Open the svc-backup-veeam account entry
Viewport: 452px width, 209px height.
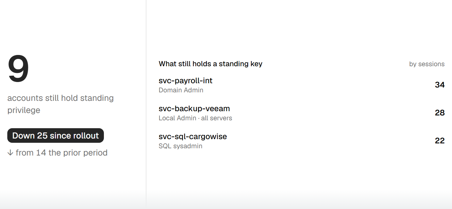[302, 113]
